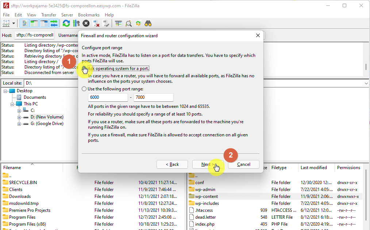The height and width of the screenshot is (230, 370).
Task: Click the conf folder icon
Action: 192,182
